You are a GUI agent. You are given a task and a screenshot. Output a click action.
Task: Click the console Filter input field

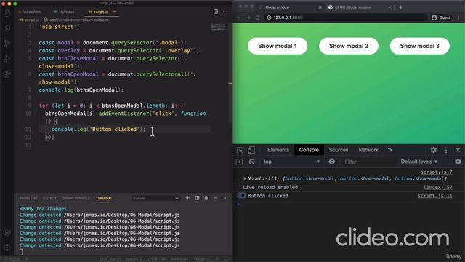tap(368, 162)
